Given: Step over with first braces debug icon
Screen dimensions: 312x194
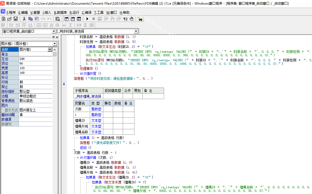Looking at the screenshot, I should pyautogui.click(x=106, y=19).
